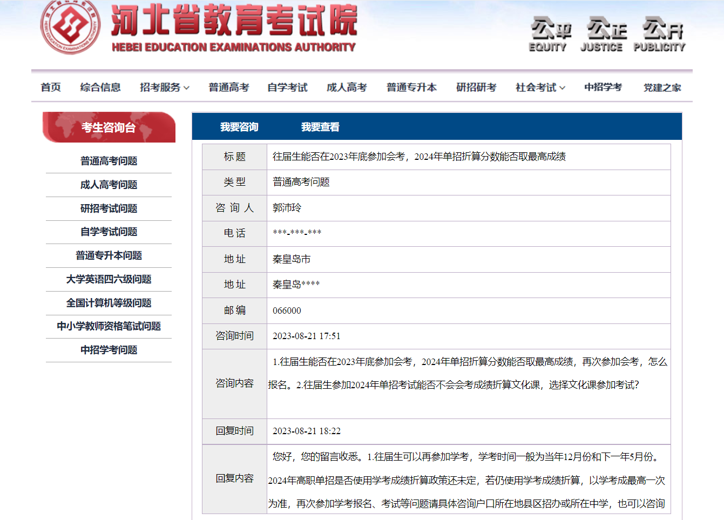Open 成人高考问题 sidebar link
Screen dimensions: 724x520
coord(109,185)
